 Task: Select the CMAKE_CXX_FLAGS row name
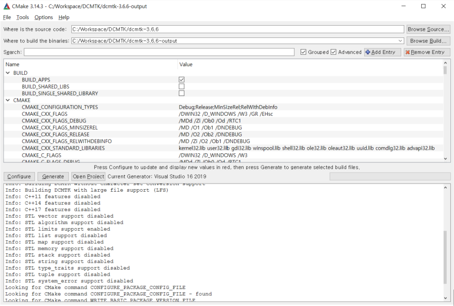tap(45, 114)
